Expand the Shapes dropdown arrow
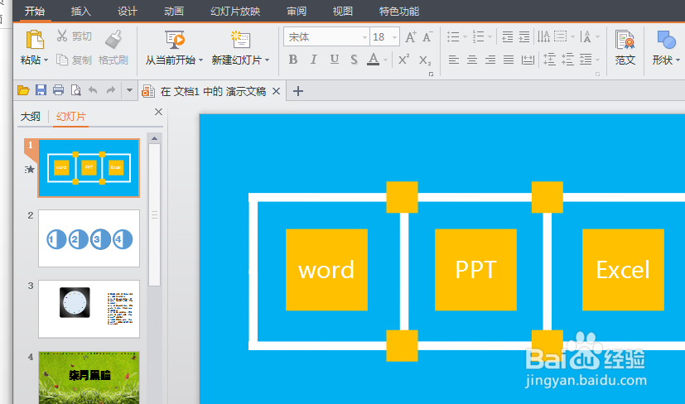Viewport: 685px width, 404px height. (678, 60)
